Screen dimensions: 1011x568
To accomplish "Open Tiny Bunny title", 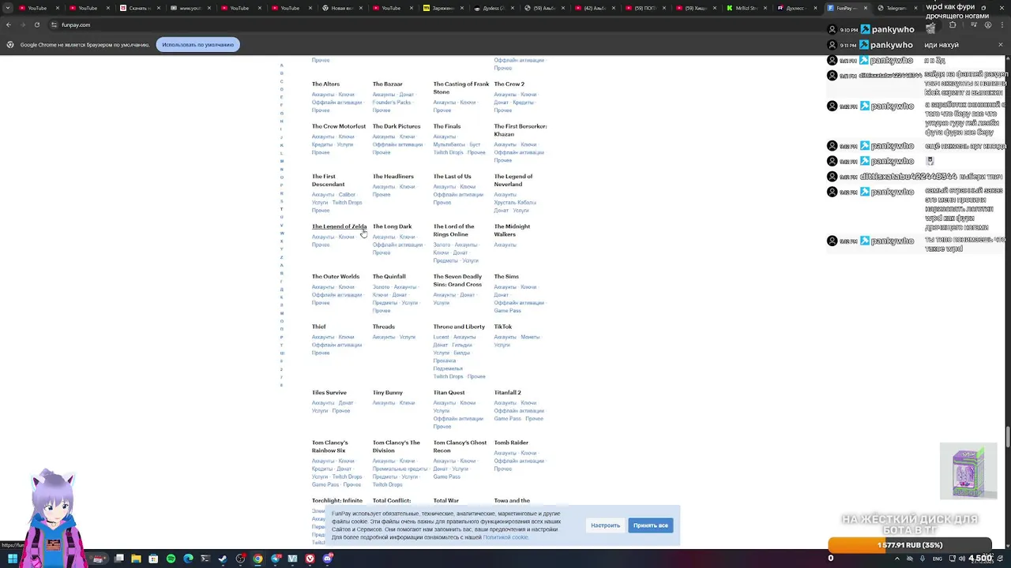I will pos(388,393).
